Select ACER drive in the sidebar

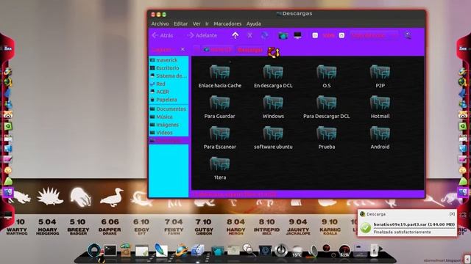169,92
